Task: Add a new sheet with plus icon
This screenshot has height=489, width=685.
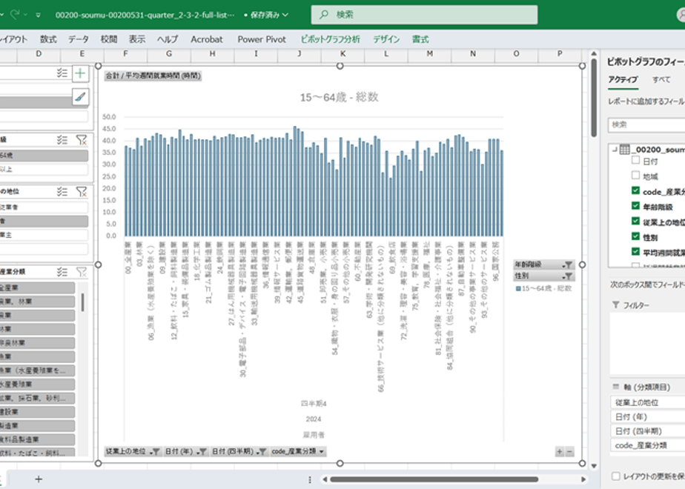Action: (39, 479)
